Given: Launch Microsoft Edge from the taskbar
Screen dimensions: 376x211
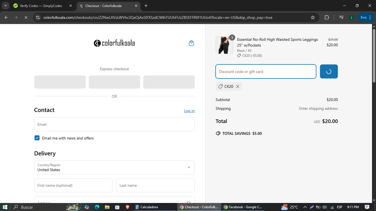Looking at the screenshot, I should click(97, 207).
